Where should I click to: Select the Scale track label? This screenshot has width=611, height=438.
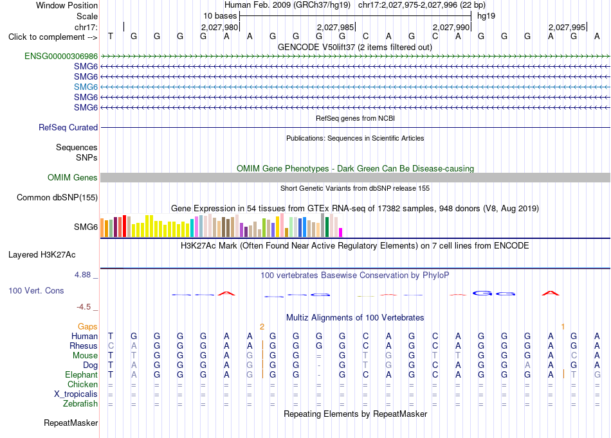87,16
